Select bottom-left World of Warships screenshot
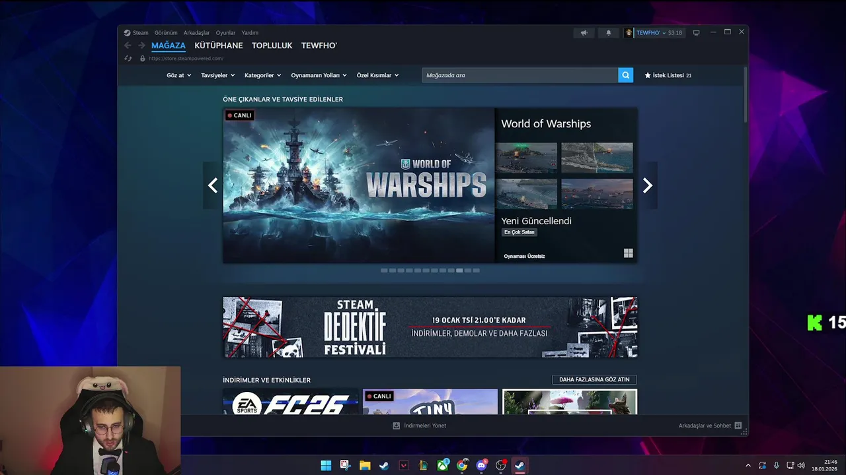 tap(527, 194)
